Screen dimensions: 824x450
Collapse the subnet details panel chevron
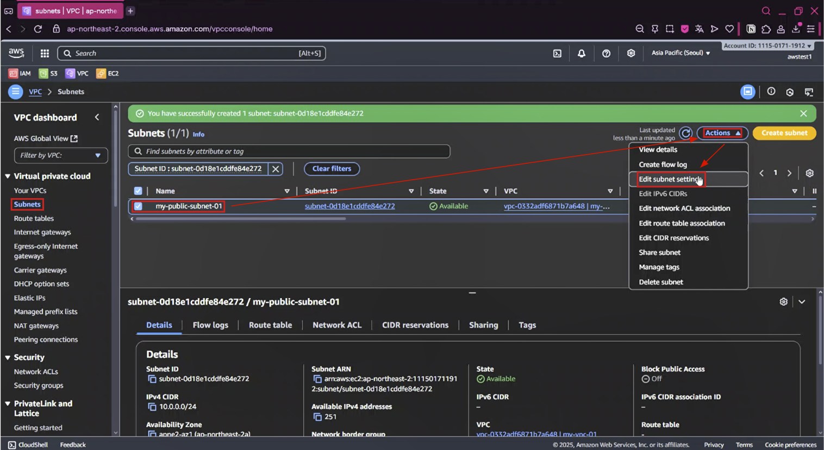(x=802, y=302)
